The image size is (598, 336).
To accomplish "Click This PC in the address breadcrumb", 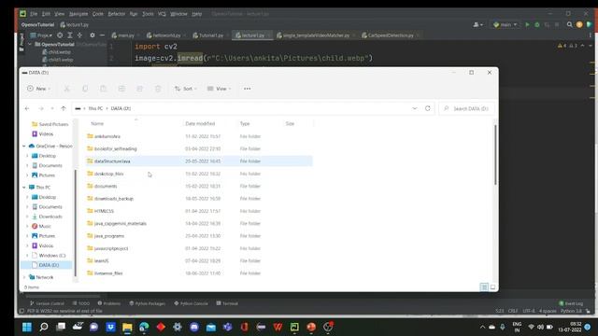I will (x=95, y=108).
